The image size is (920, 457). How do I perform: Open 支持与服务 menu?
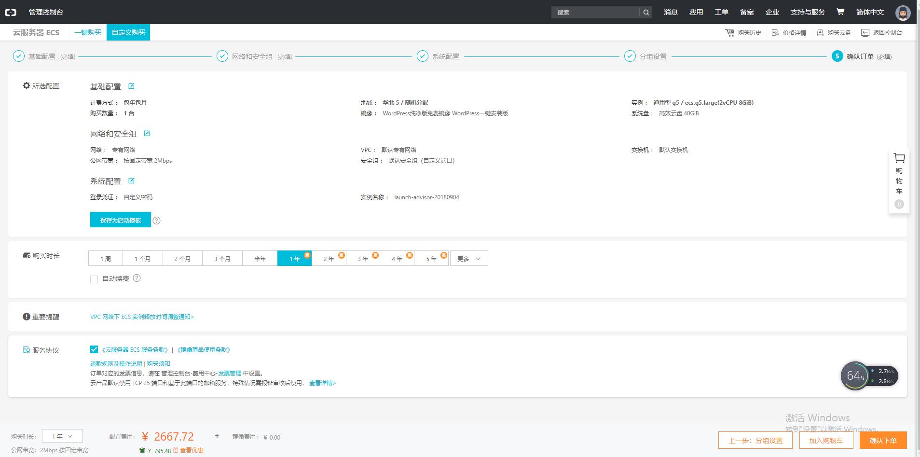pyautogui.click(x=808, y=12)
